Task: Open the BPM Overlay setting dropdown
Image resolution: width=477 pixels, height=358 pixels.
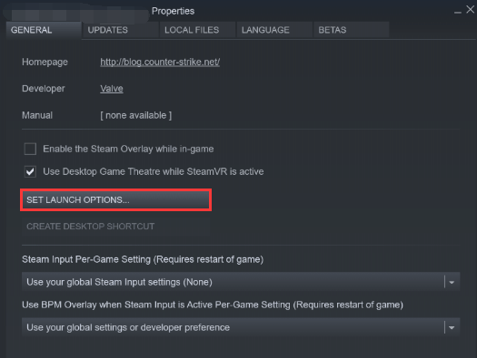Action: [x=241, y=327]
